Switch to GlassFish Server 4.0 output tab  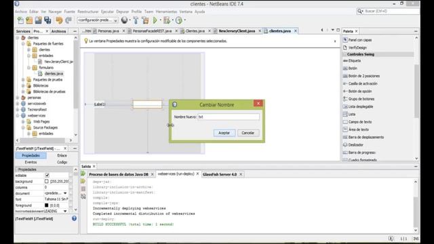(x=220, y=174)
